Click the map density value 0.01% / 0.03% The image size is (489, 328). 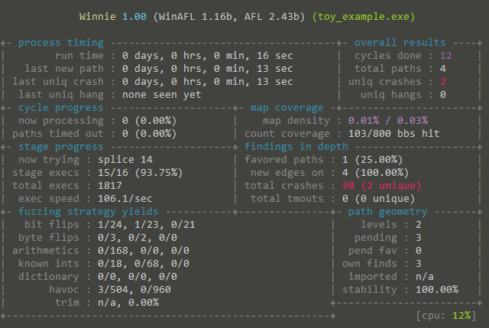[388, 121]
